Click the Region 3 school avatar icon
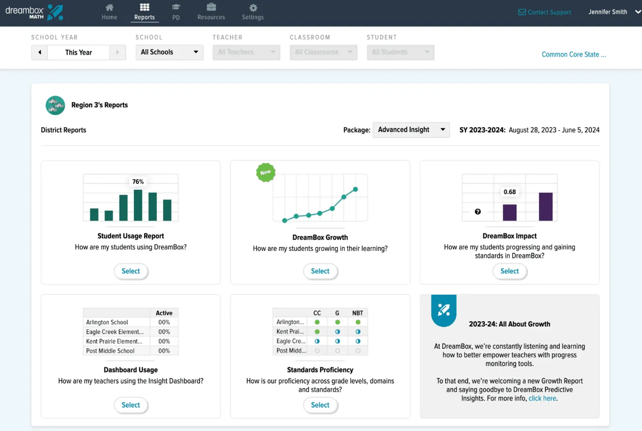The image size is (642, 431). (55, 105)
